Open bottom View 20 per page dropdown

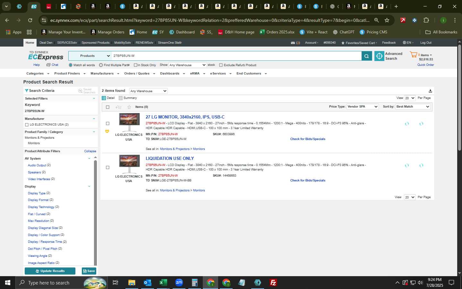[410, 197]
